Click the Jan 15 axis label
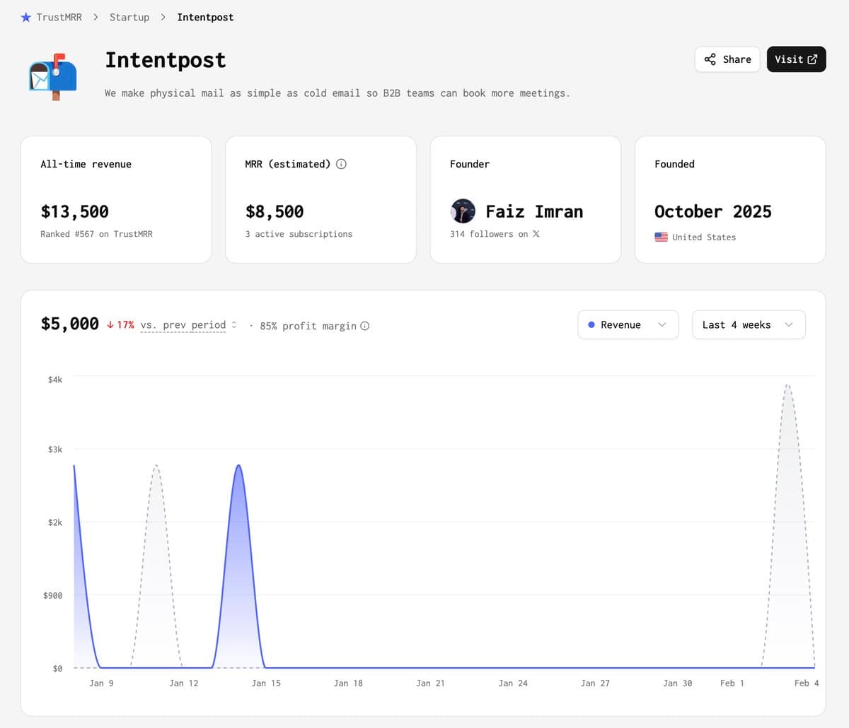The image size is (849, 728). pyautogui.click(x=266, y=683)
